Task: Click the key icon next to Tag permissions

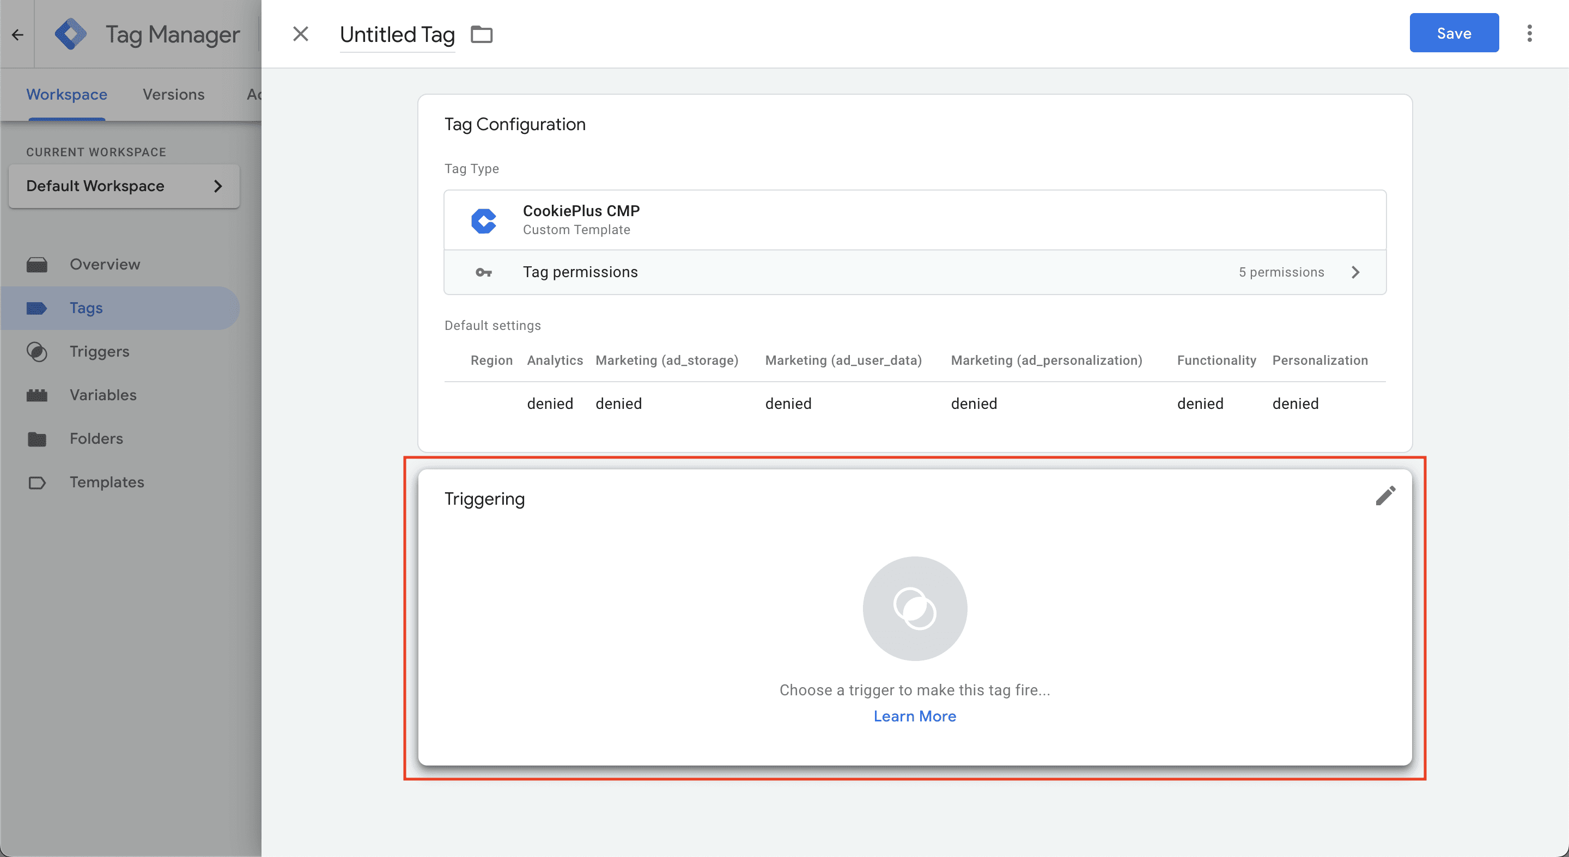Action: click(484, 272)
